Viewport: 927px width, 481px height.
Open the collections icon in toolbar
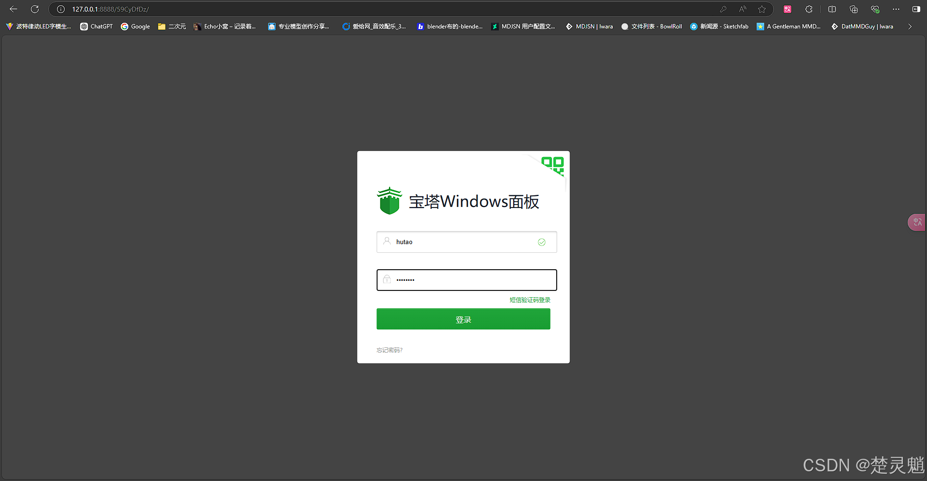tap(854, 9)
